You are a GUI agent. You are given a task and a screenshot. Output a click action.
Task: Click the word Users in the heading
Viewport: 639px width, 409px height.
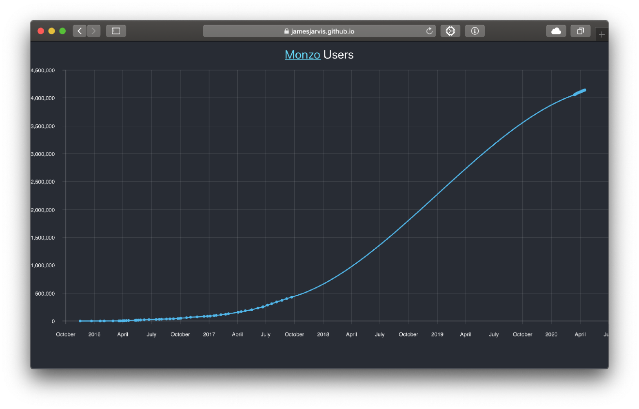coord(338,55)
